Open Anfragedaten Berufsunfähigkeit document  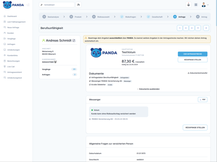click(x=105, y=77)
